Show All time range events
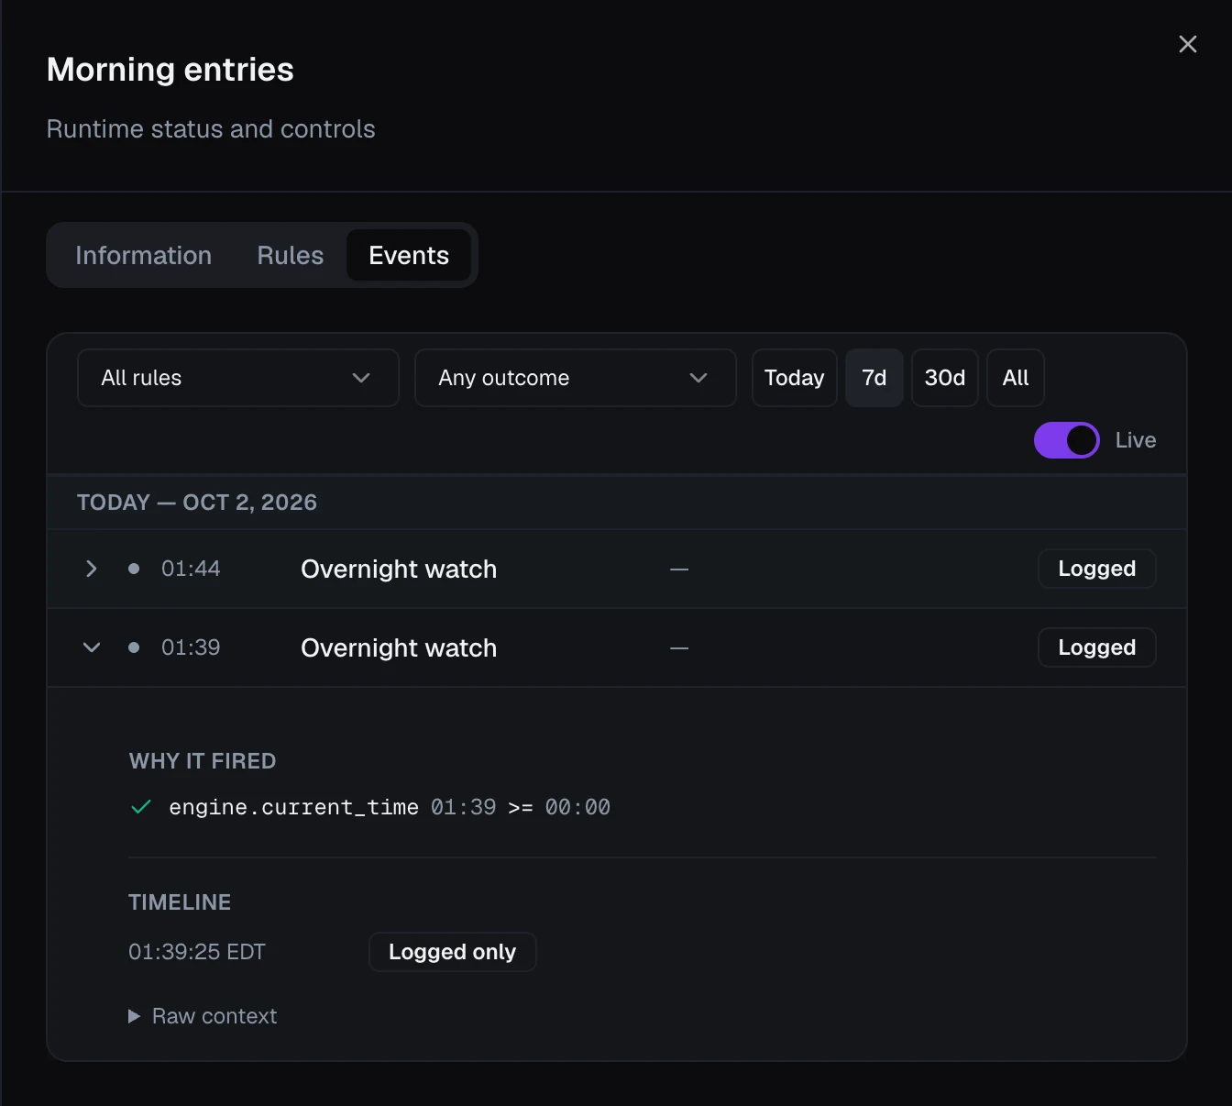This screenshot has height=1106, width=1232. coord(1015,378)
